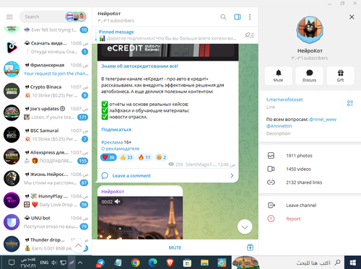Click the photos gallery icon
This screenshot has height=269, width=361.
tap(271, 156)
